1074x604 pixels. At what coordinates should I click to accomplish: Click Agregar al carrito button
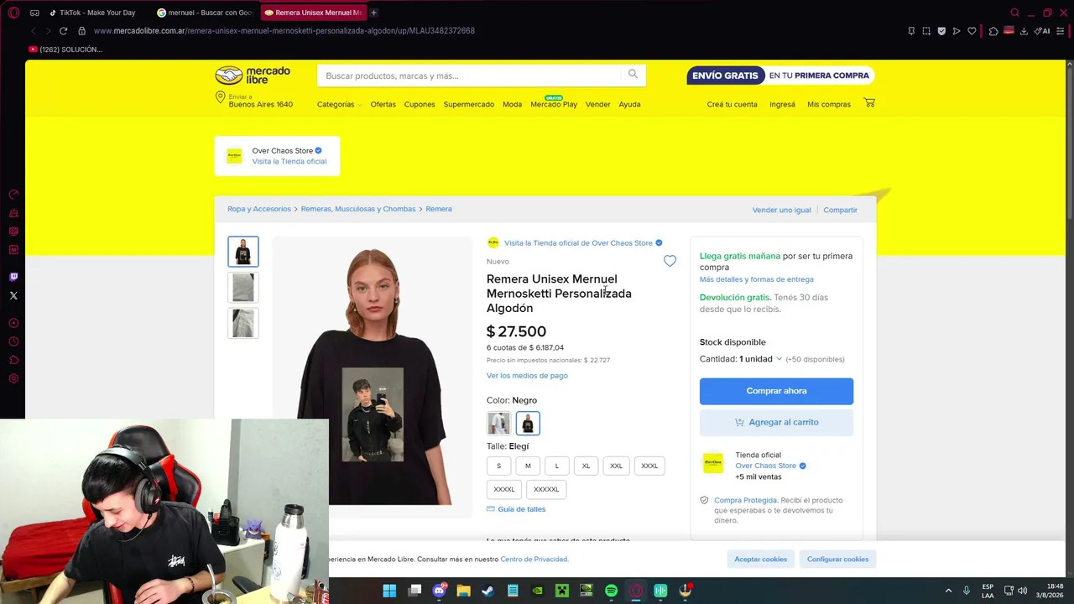click(776, 422)
